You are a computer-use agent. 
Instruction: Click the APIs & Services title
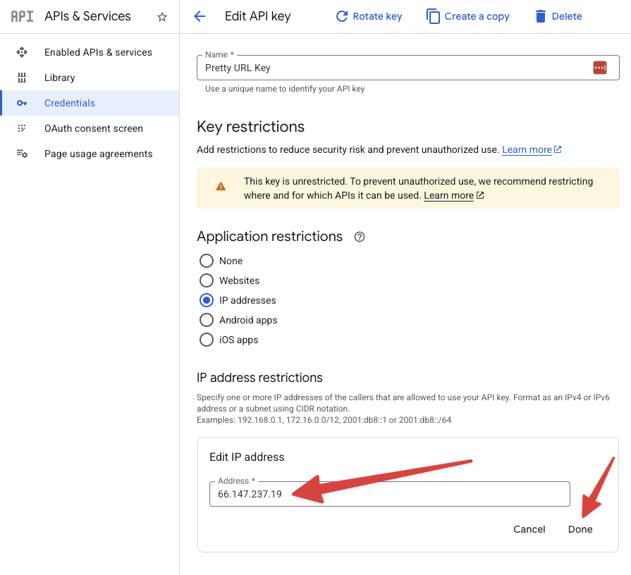pos(87,16)
